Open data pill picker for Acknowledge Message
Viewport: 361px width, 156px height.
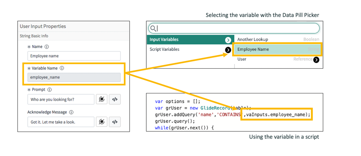(101, 122)
